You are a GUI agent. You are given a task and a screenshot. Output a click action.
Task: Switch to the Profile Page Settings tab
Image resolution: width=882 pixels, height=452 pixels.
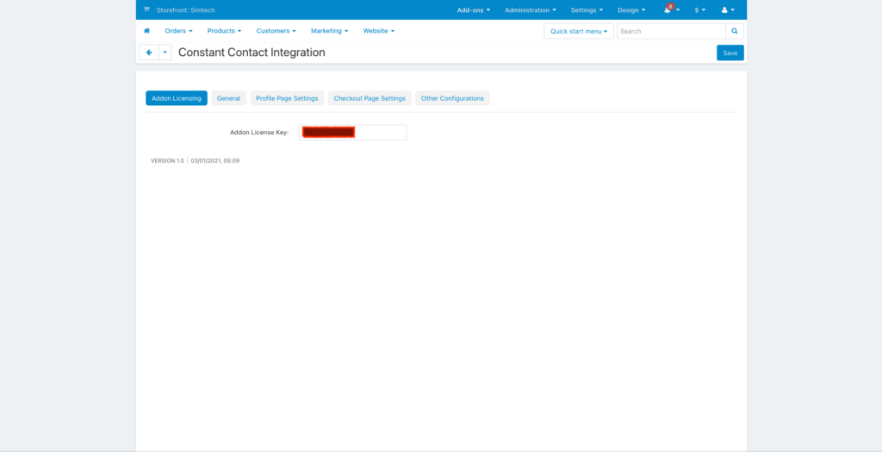(287, 98)
